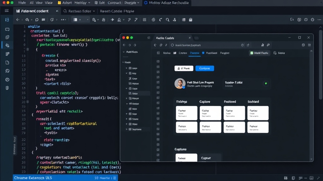Click the back arrow left of the floating window's address bar
The image size is (323, 181).
click(x=155, y=45)
